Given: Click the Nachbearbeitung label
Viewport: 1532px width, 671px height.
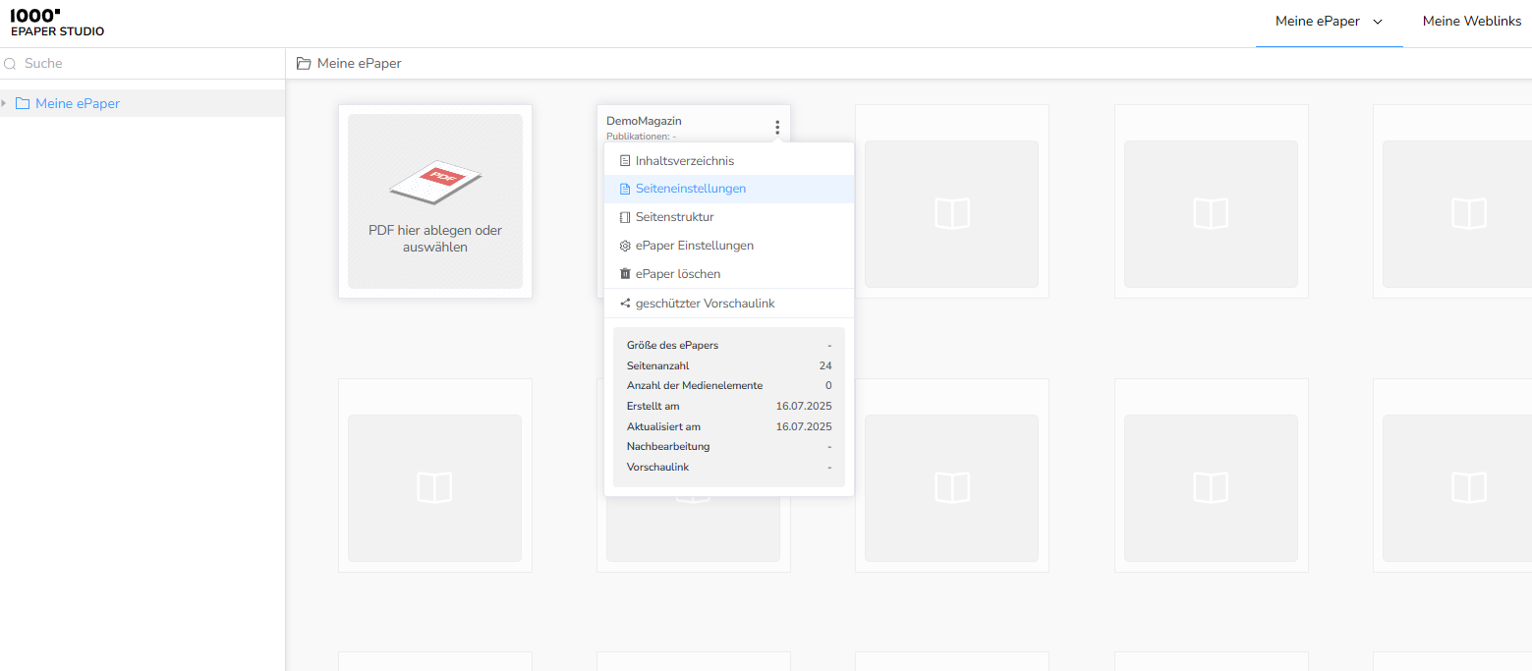Looking at the screenshot, I should click(x=668, y=447).
